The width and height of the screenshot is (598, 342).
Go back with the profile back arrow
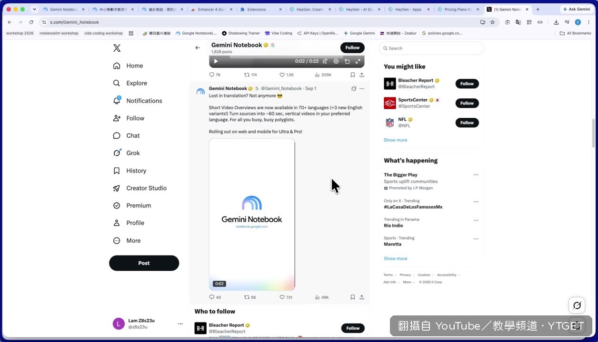(198, 47)
